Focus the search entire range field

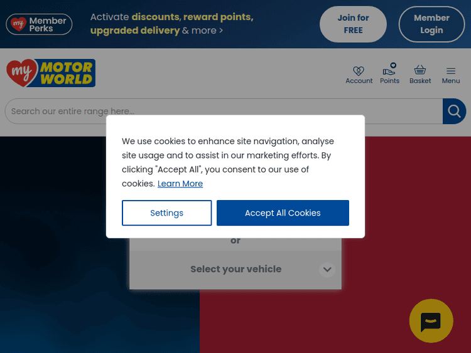(224, 111)
